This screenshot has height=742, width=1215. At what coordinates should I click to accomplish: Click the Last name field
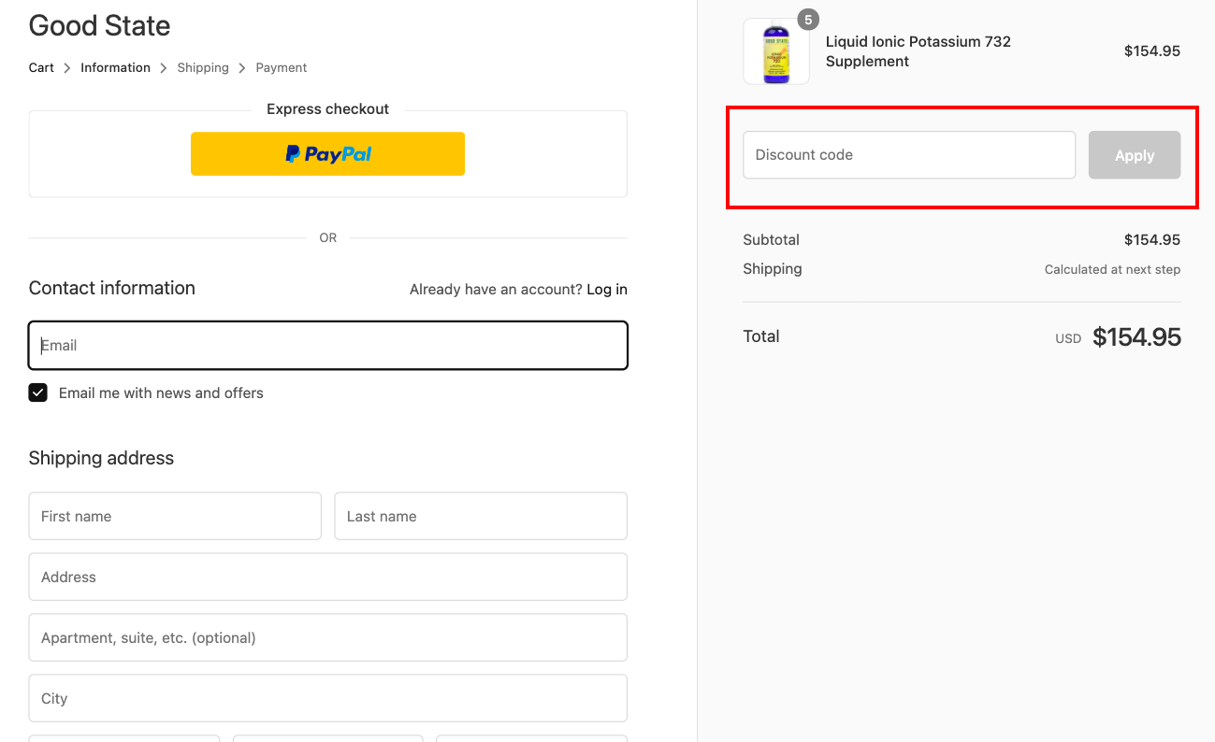click(481, 516)
